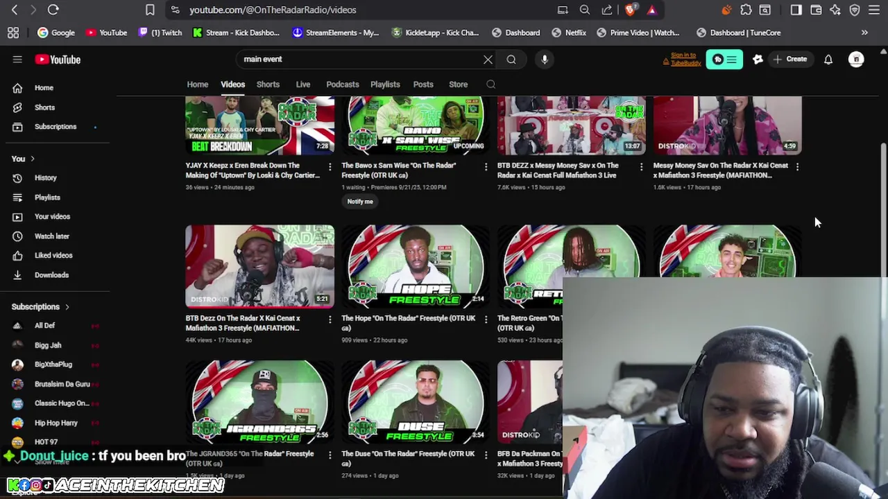The width and height of the screenshot is (888, 499).
Task: Open the Podcasts tab
Action: tap(343, 85)
